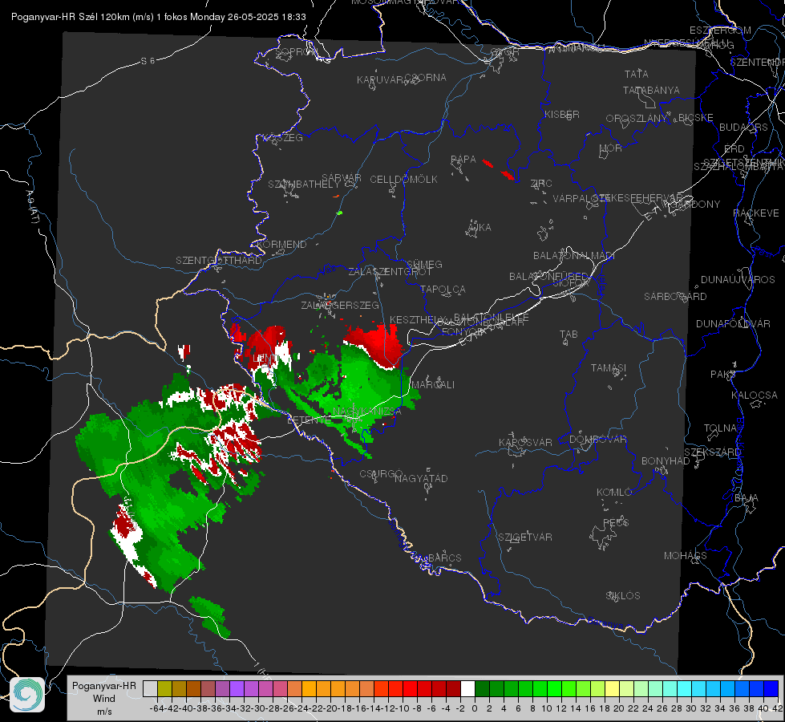The image size is (785, 722).
Task: Pick the bright violet swatch between -34 and -32
Action: pos(237,688)
